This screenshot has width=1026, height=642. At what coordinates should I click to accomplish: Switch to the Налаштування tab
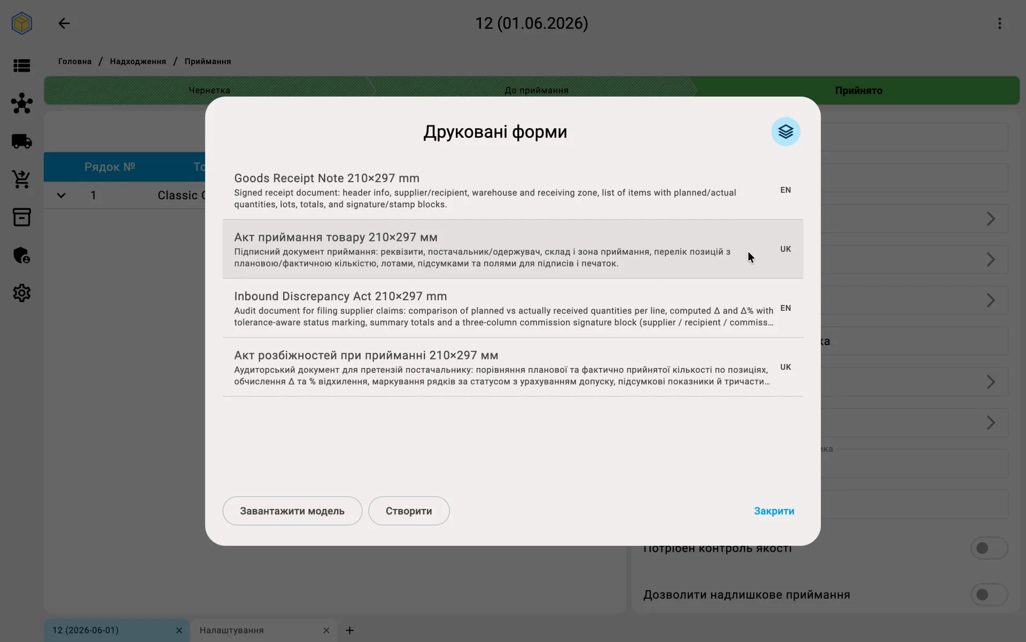coord(264,630)
